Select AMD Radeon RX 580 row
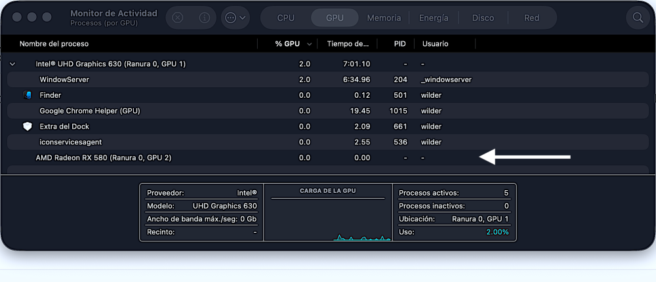Viewport: 656px width, 282px height. (x=327, y=158)
